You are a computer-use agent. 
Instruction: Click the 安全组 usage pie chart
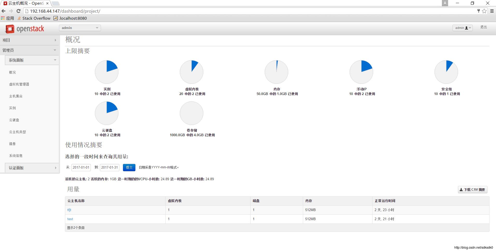[446, 72]
